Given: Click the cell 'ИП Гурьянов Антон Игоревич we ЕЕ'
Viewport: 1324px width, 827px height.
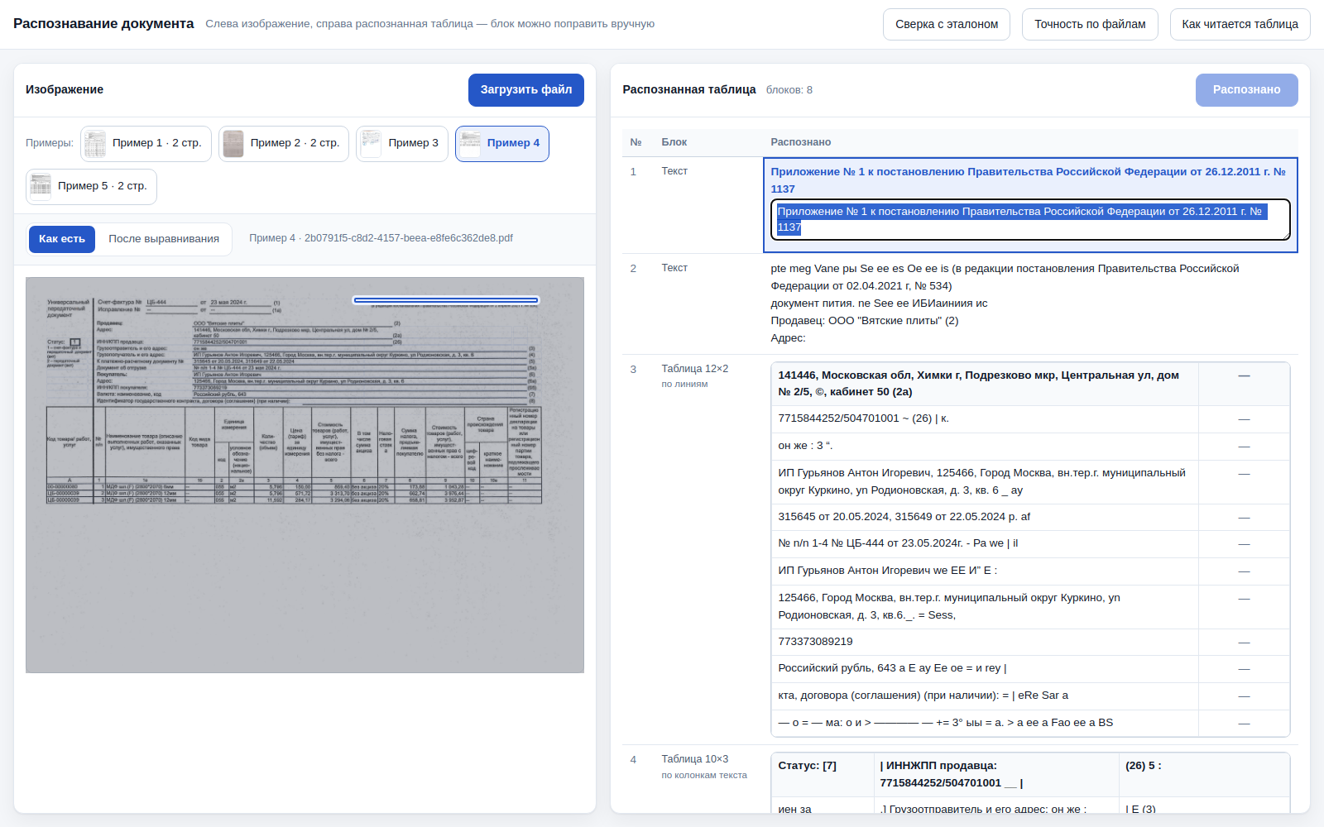Looking at the screenshot, I should click(x=984, y=571).
